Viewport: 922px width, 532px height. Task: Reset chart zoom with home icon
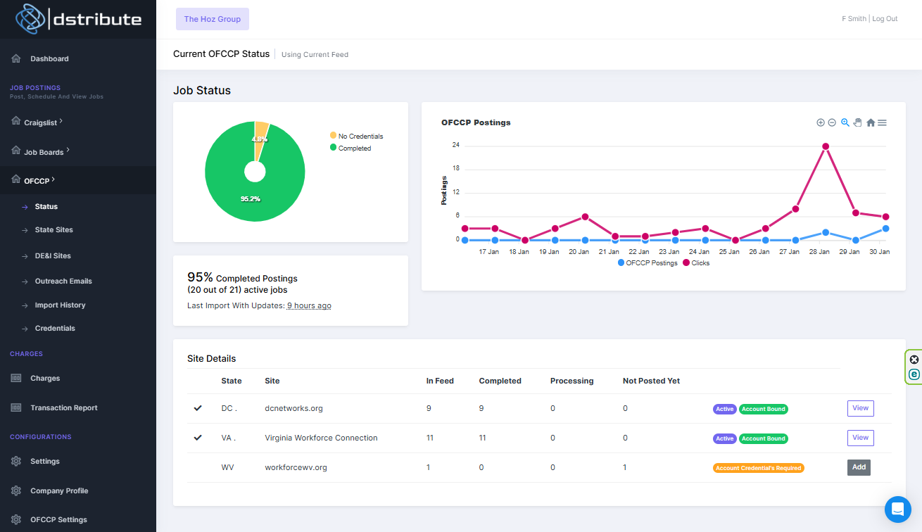click(871, 122)
